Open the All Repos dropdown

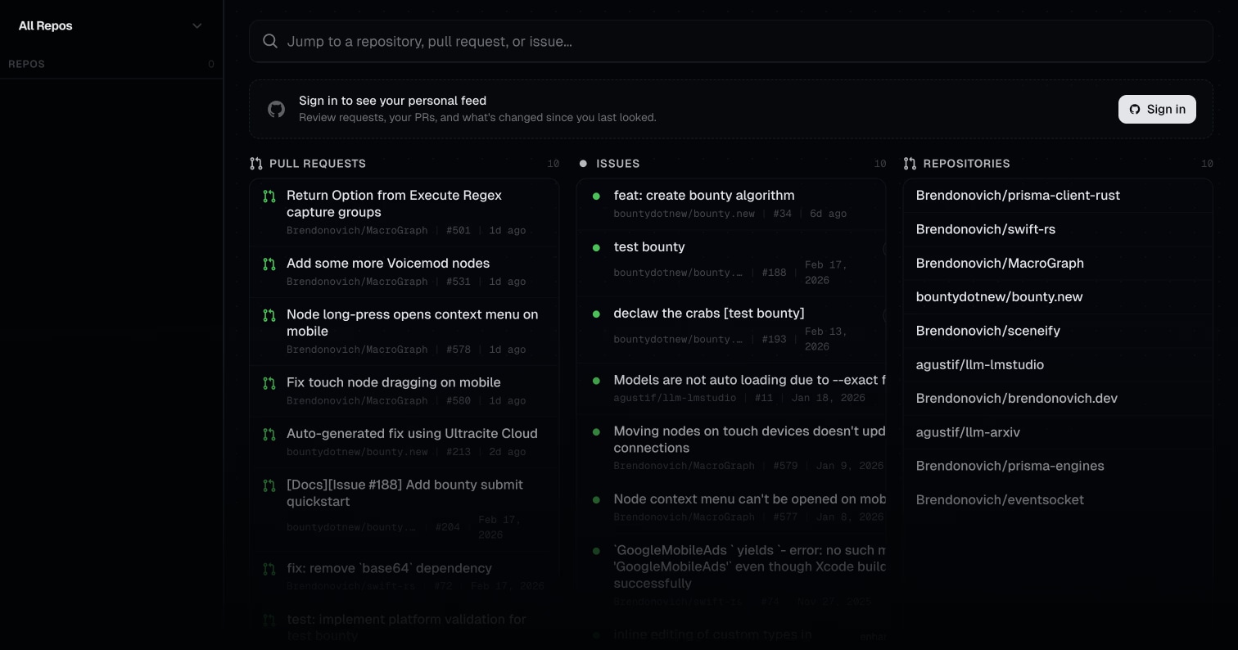(x=111, y=25)
